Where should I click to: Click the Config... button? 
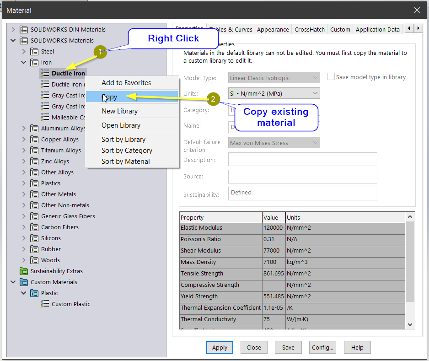click(x=323, y=347)
